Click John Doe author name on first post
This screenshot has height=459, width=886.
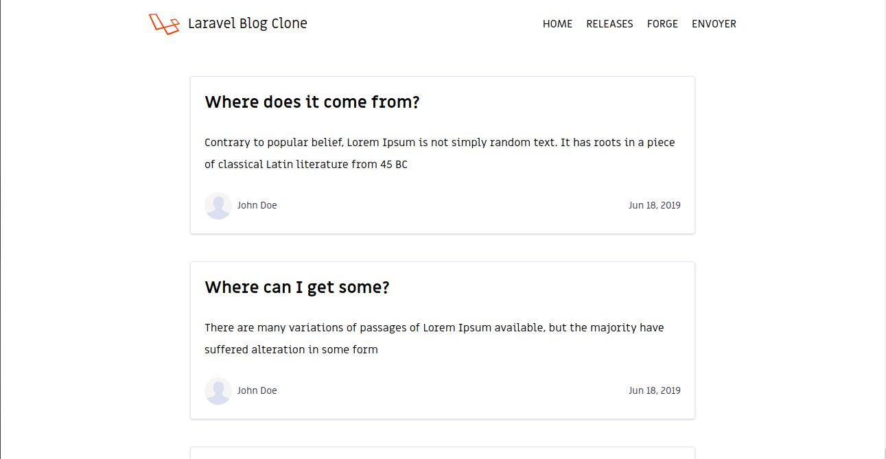click(257, 205)
